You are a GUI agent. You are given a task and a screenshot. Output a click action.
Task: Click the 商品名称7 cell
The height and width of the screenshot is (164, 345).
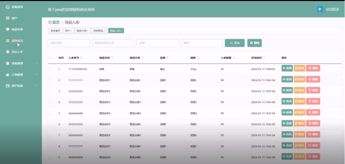pos(105,146)
